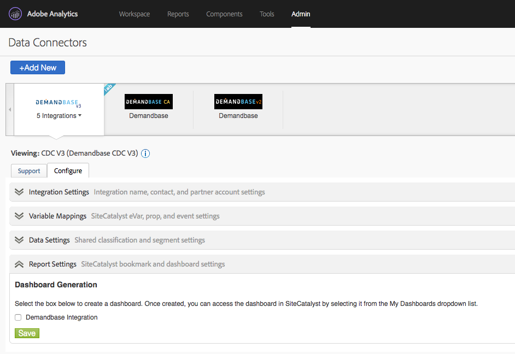Click the Demandbase Integration checkbox label
Viewport: 515px width, 354px height.
tap(61, 317)
